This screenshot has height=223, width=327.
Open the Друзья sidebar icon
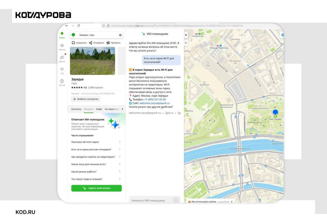[x=62, y=59]
